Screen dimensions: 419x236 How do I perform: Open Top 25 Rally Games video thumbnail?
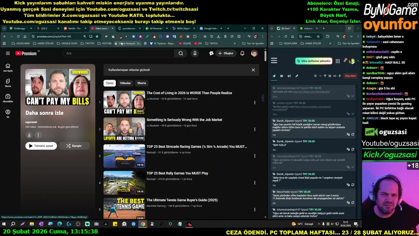pyautogui.click(x=124, y=183)
